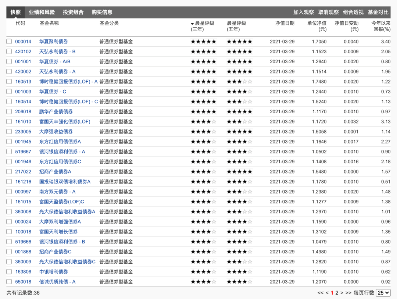Check the box for fund 550018
Image resolution: width=397 pixels, height=299 pixels.
pyautogui.click(x=9, y=282)
